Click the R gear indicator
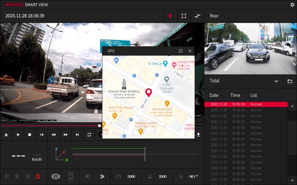Image resolution: width=297 pixels, height=185 pixels. tap(17, 176)
